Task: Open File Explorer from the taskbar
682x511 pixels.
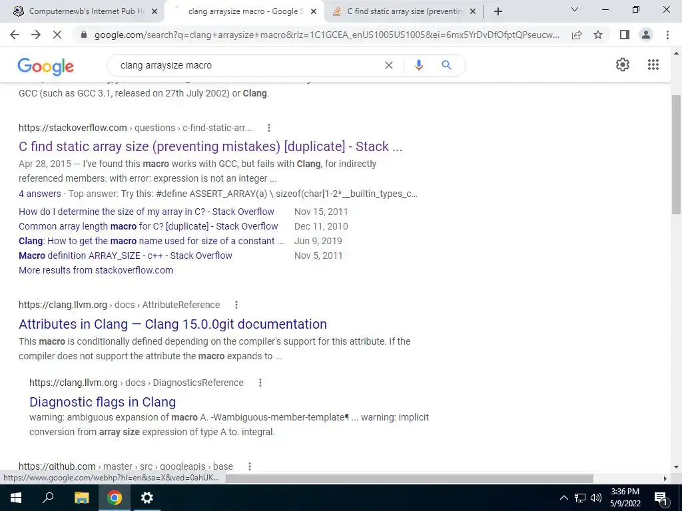Action: pyautogui.click(x=81, y=498)
